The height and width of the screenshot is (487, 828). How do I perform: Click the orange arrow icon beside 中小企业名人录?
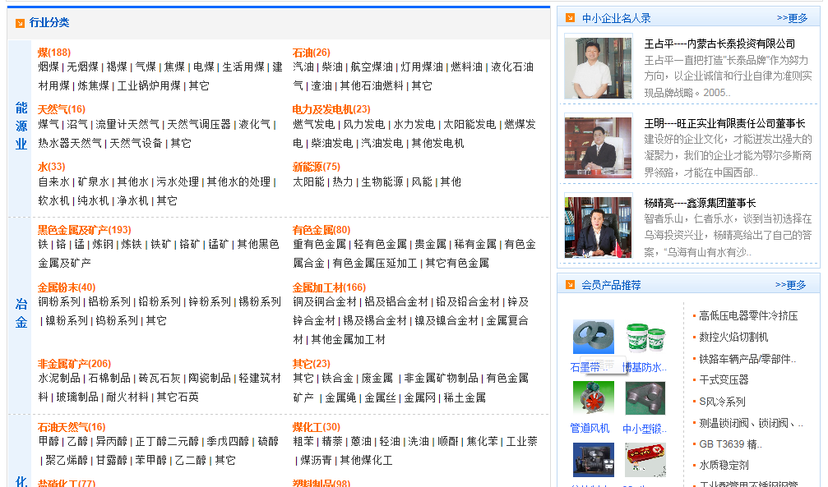click(570, 18)
